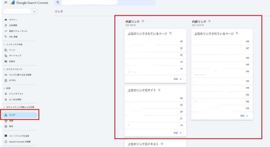This screenshot has width=270, height=147.
Task: Open ウェブに関する主な指標 report
Action: (x=20, y=75)
